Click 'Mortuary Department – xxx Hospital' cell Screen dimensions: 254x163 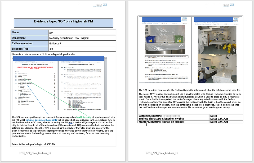82,38
